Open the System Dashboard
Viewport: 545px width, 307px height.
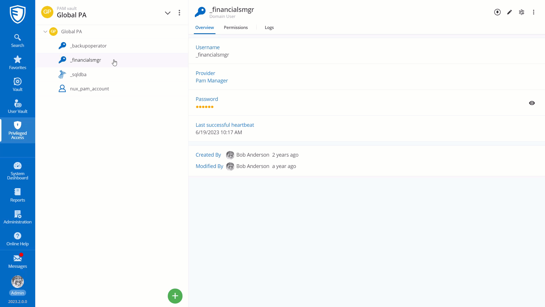coord(18,171)
